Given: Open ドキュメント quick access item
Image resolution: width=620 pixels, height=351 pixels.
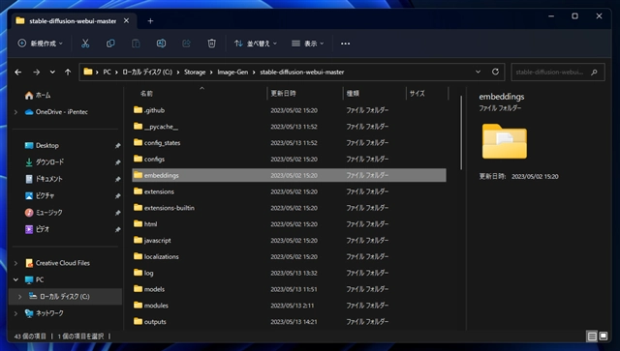Looking at the screenshot, I should point(44,179).
